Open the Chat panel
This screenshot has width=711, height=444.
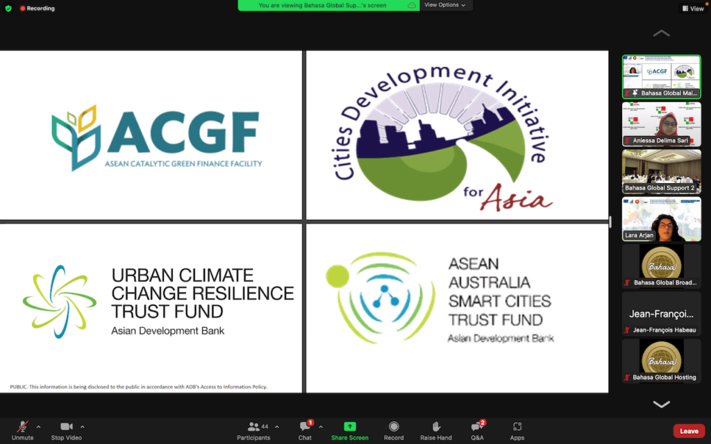305,430
